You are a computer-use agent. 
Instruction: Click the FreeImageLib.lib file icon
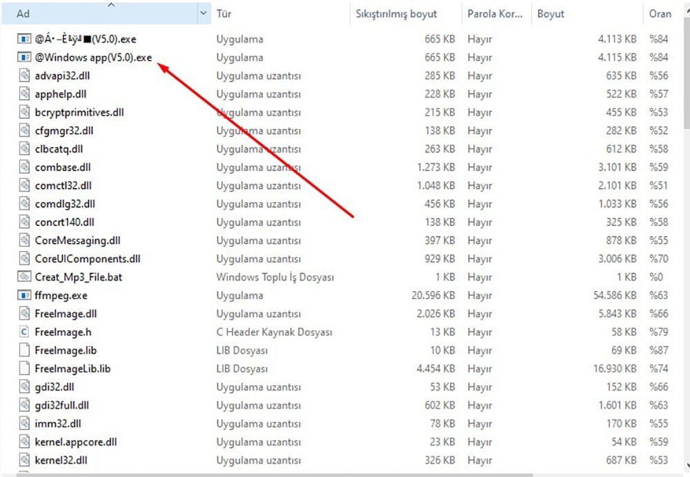click(23, 368)
